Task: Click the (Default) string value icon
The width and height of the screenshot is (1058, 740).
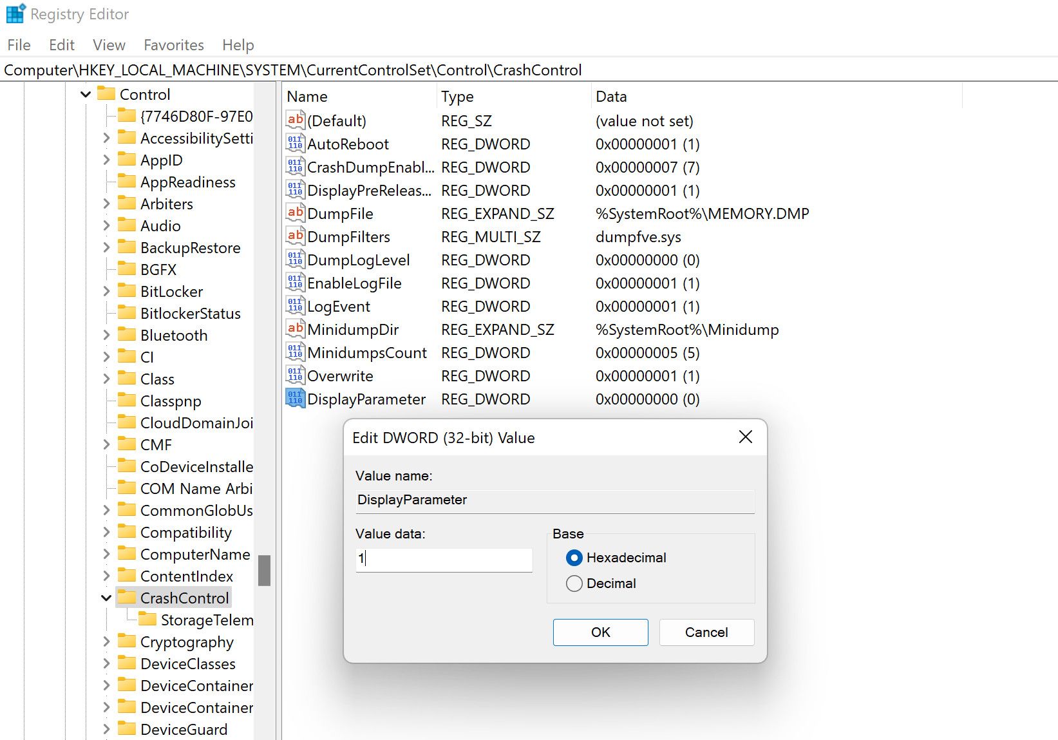Action: click(295, 120)
